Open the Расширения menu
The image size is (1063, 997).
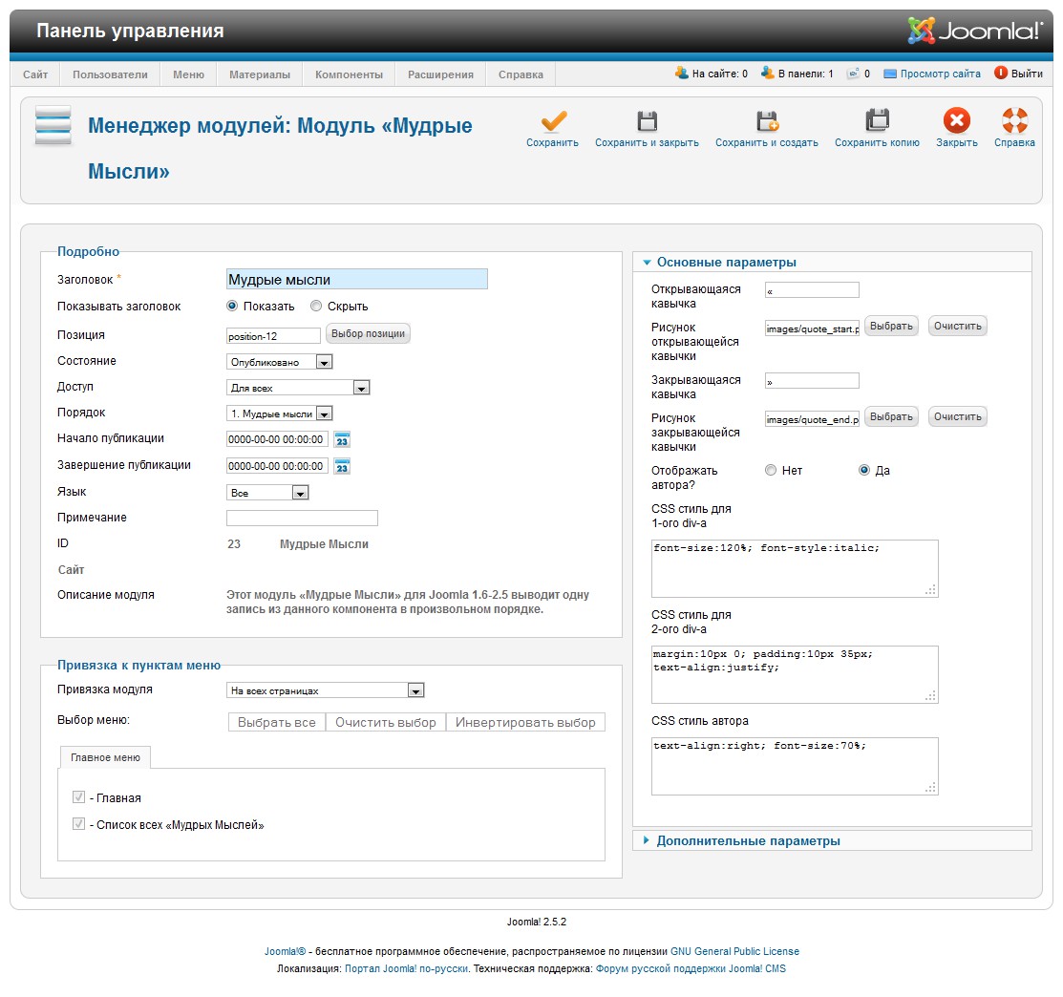click(440, 74)
